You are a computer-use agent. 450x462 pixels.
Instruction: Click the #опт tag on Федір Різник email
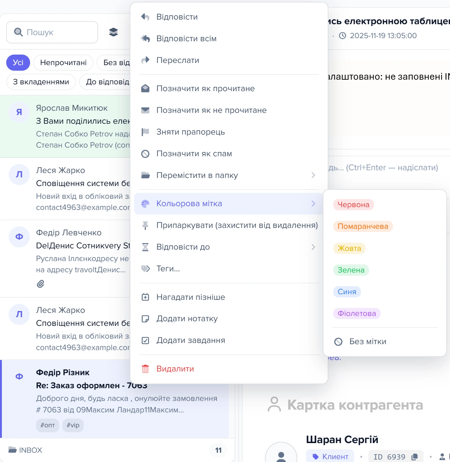click(47, 425)
